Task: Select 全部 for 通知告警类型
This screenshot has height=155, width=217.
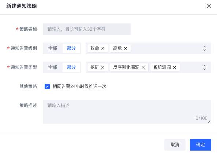Action: (53, 67)
